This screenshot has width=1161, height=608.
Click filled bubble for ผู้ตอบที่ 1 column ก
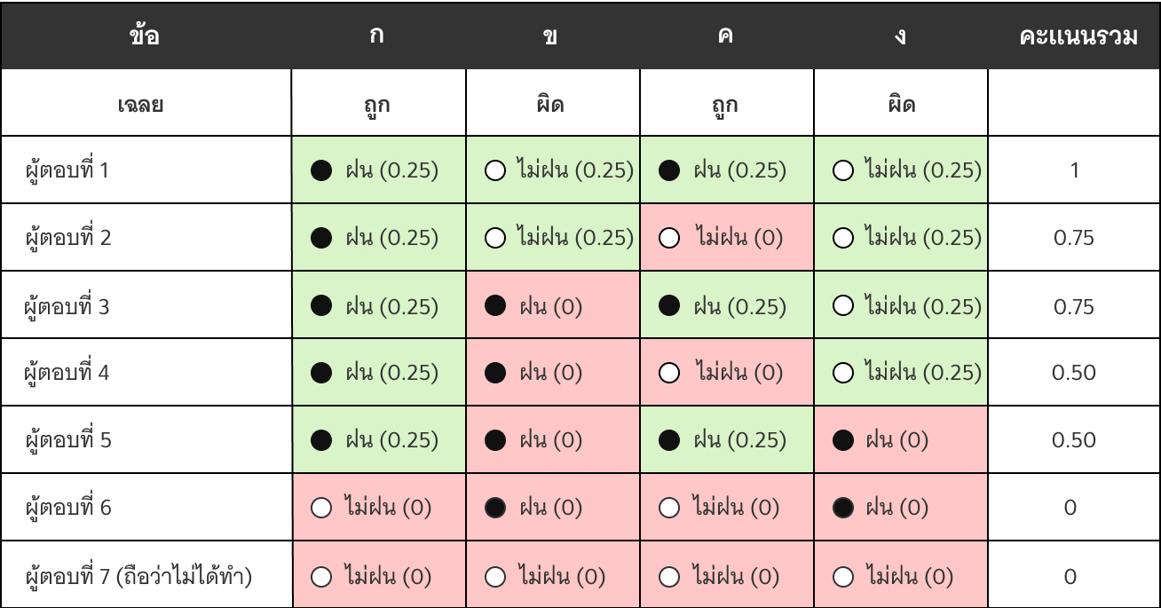[323, 170]
